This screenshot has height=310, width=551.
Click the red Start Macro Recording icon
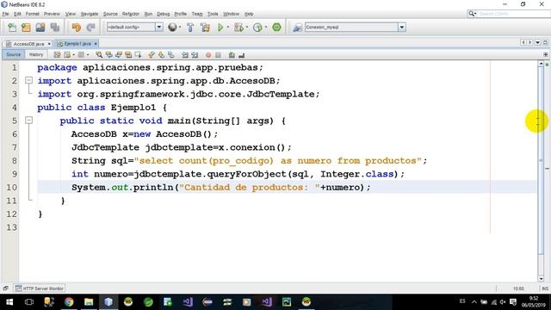pos(208,55)
